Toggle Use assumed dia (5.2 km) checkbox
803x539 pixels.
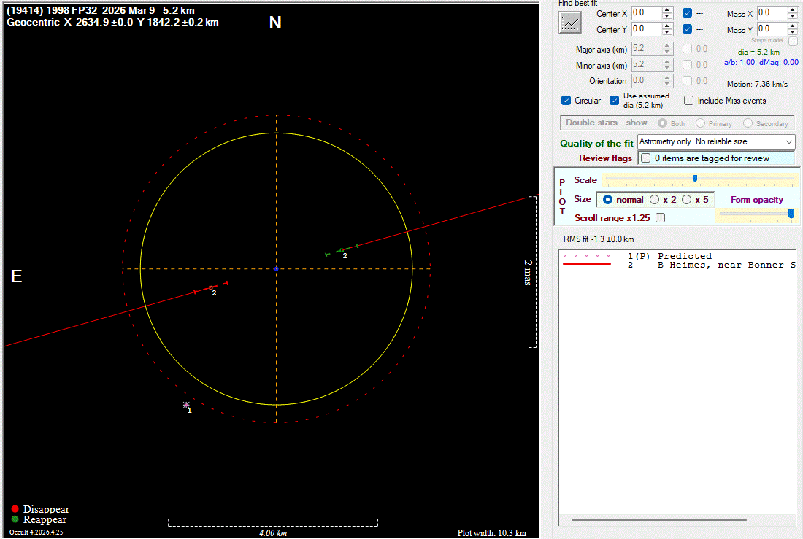(615, 101)
